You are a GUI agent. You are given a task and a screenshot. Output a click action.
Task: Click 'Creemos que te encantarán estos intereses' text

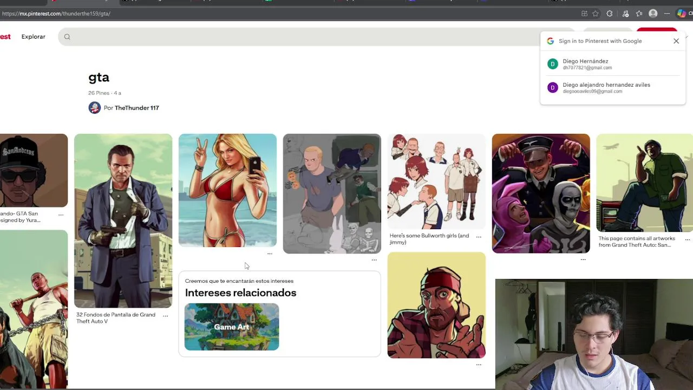click(239, 281)
